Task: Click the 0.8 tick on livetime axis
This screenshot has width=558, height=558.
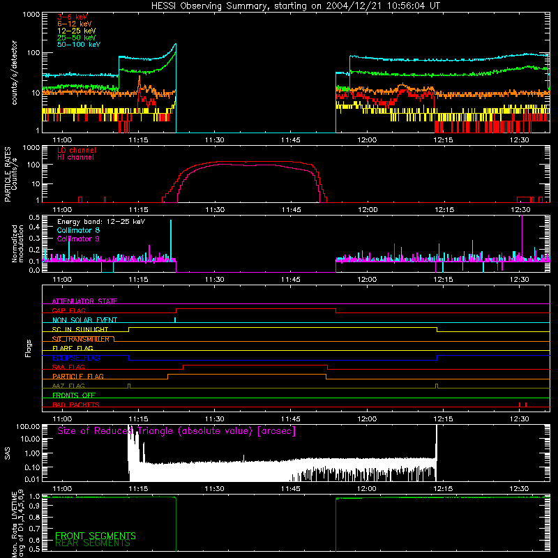Action: 34,517
